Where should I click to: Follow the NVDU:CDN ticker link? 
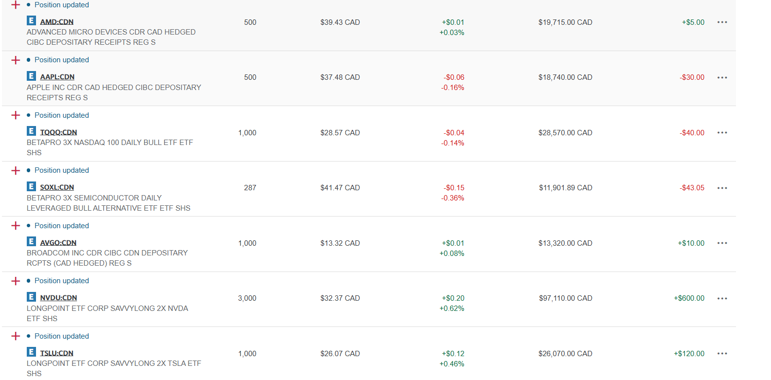[x=58, y=298]
